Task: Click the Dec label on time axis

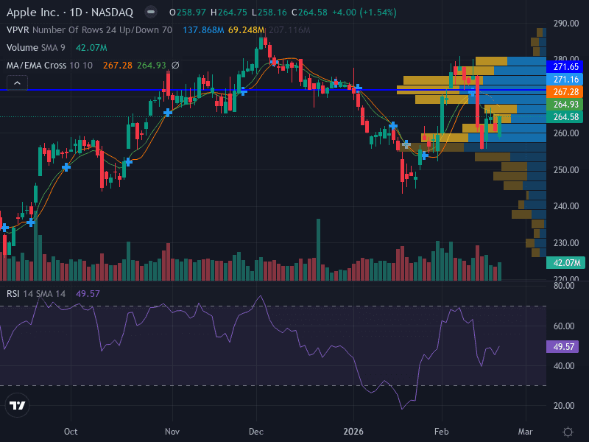Action: click(256, 432)
